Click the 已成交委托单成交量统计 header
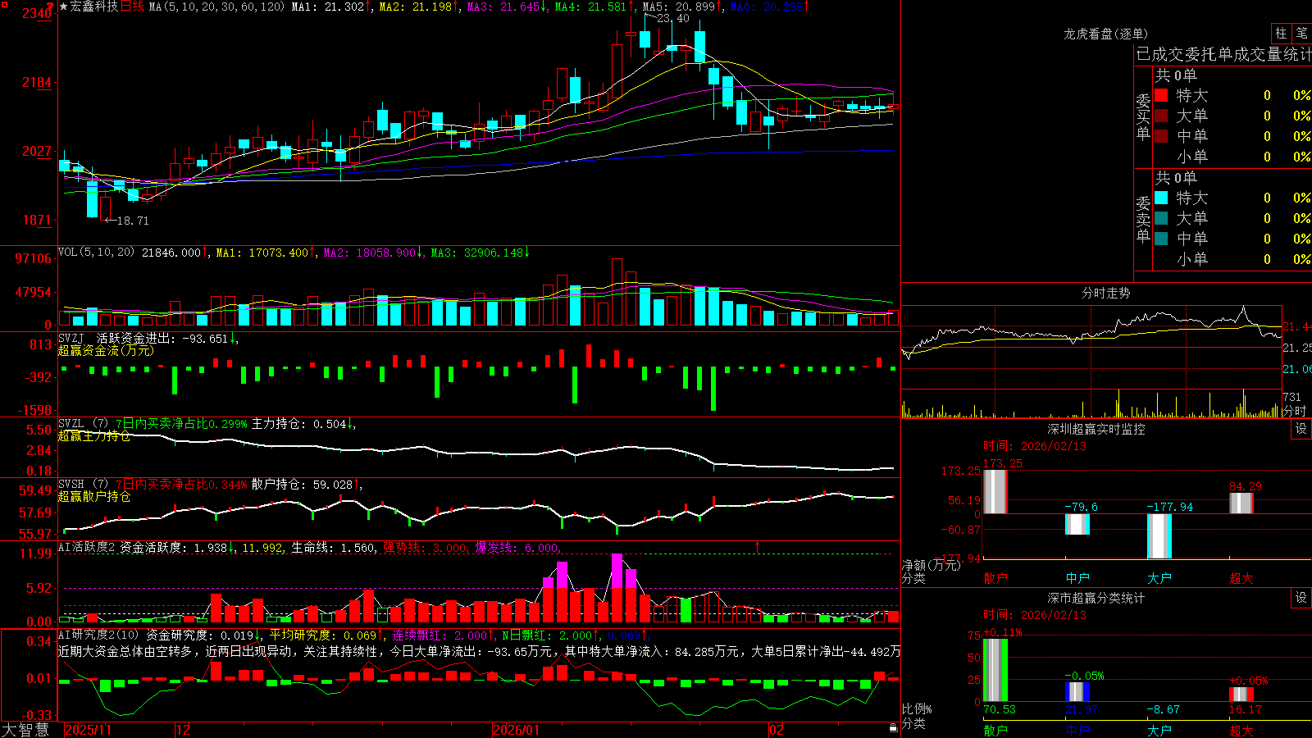The width and height of the screenshot is (1312, 738). point(1223,54)
